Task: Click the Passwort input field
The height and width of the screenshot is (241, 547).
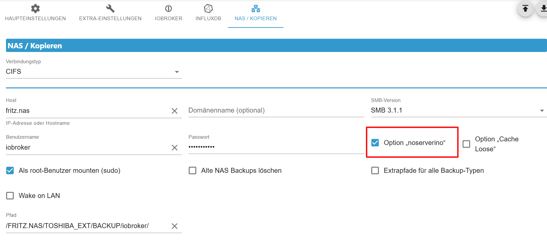Action: [x=276, y=147]
